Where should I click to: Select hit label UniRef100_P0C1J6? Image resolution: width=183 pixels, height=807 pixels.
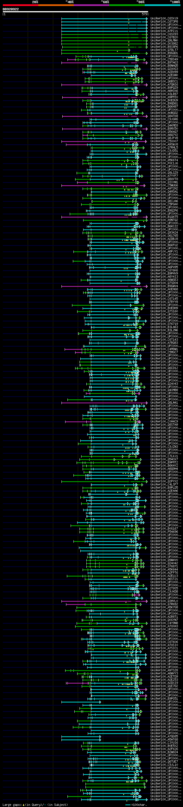(164, 163)
